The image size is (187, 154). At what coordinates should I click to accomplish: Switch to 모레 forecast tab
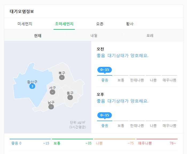[150, 36]
